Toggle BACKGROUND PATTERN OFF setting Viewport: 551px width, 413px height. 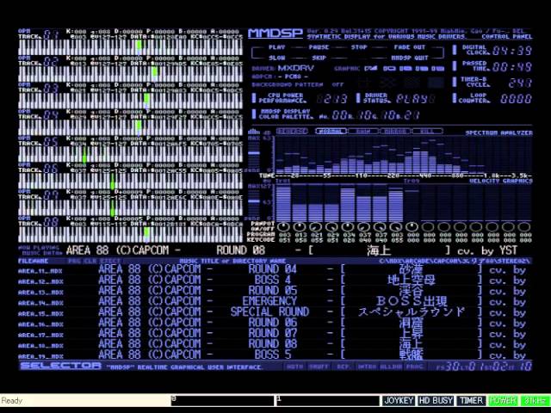pyautogui.click(x=337, y=84)
